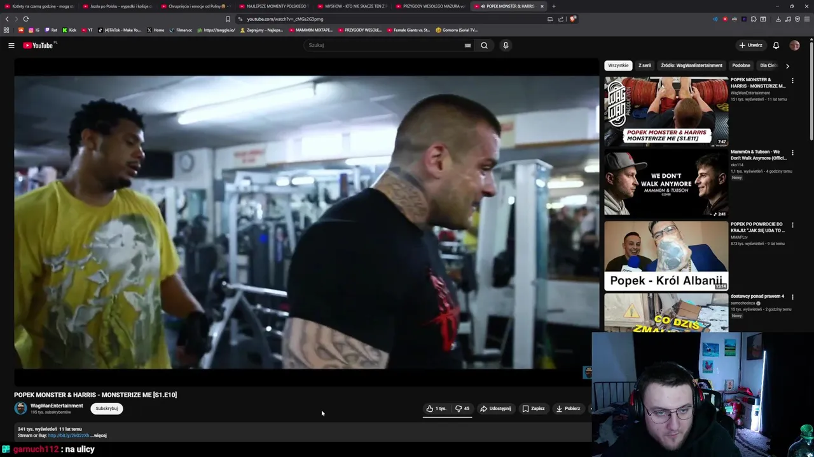Open the IG Instagram bookmark
The width and height of the screenshot is (814, 457).
(33, 30)
